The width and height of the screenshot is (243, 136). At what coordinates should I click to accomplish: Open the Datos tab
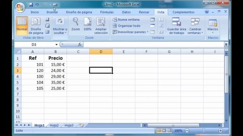[126, 12]
